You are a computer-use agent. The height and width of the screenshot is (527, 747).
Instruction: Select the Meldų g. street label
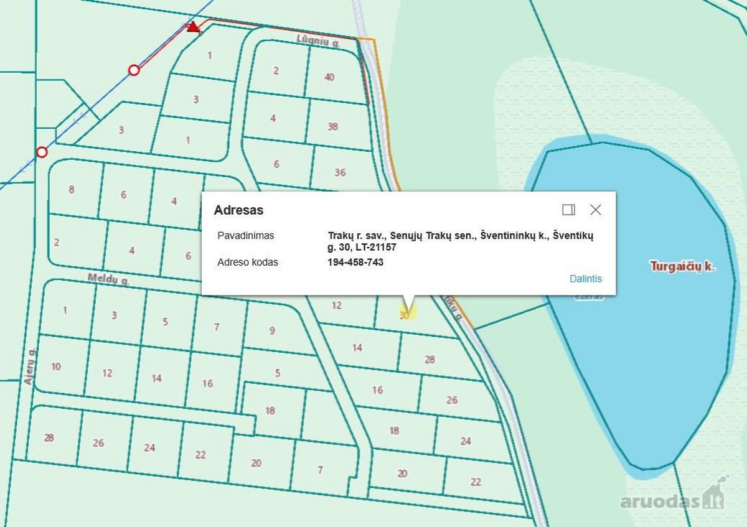click(x=109, y=280)
